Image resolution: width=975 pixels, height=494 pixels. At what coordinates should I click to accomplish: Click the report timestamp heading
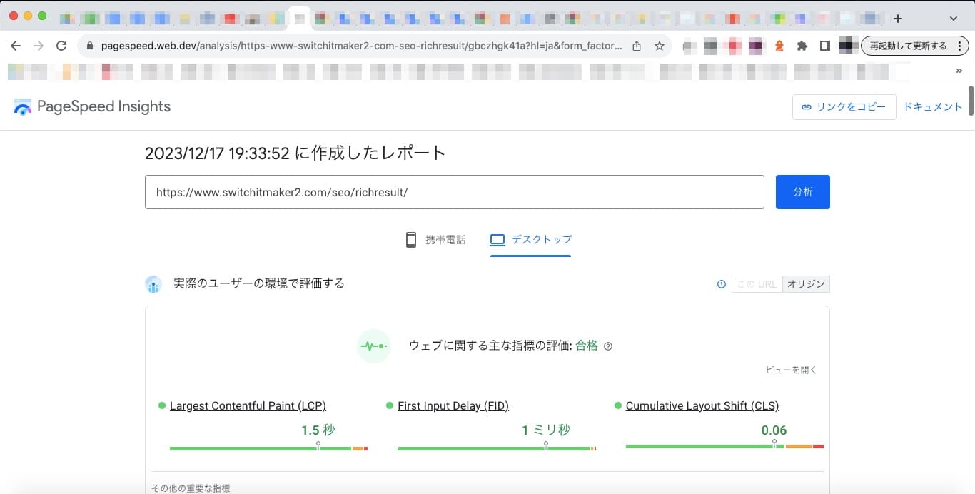point(295,153)
